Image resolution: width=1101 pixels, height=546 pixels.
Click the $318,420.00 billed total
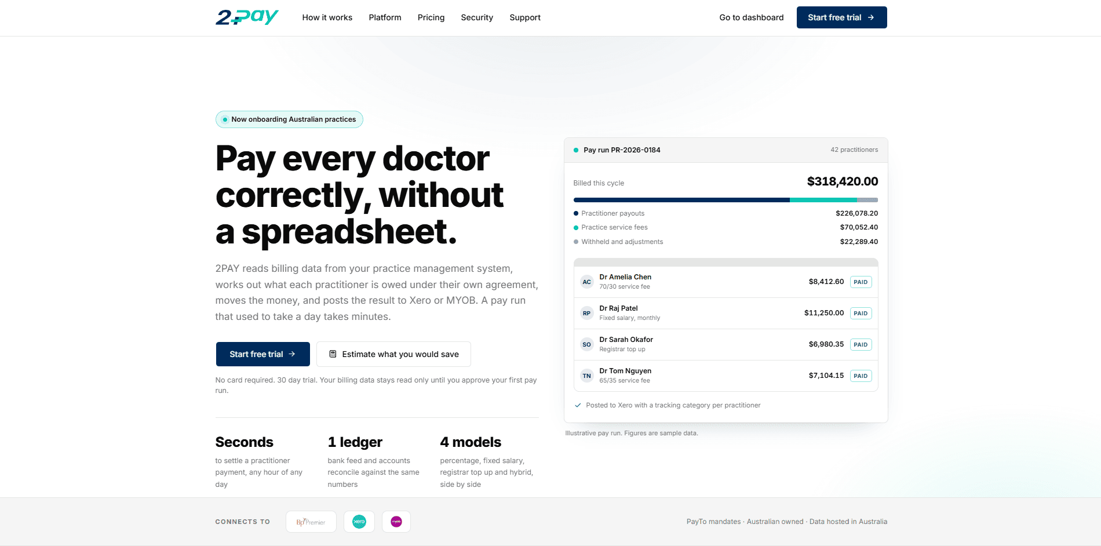[843, 181]
